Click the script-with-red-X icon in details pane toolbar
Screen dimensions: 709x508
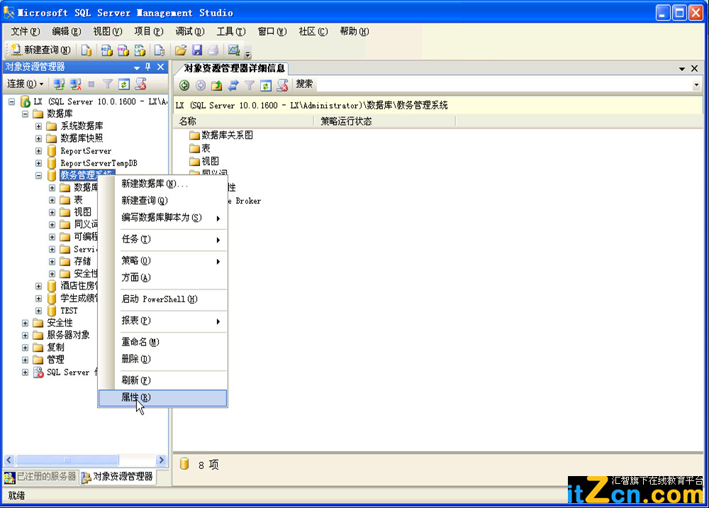coord(283,85)
